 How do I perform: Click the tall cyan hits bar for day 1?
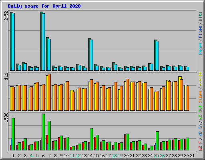coord(13,42)
